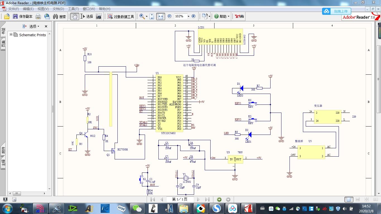Open WeChat from the Windows taskbar
The image size is (381, 214).
[x=137, y=208]
